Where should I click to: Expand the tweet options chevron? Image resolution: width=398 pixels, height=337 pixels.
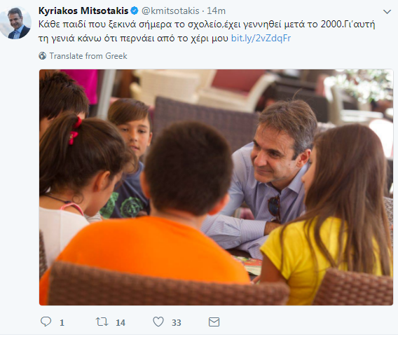[387, 12]
